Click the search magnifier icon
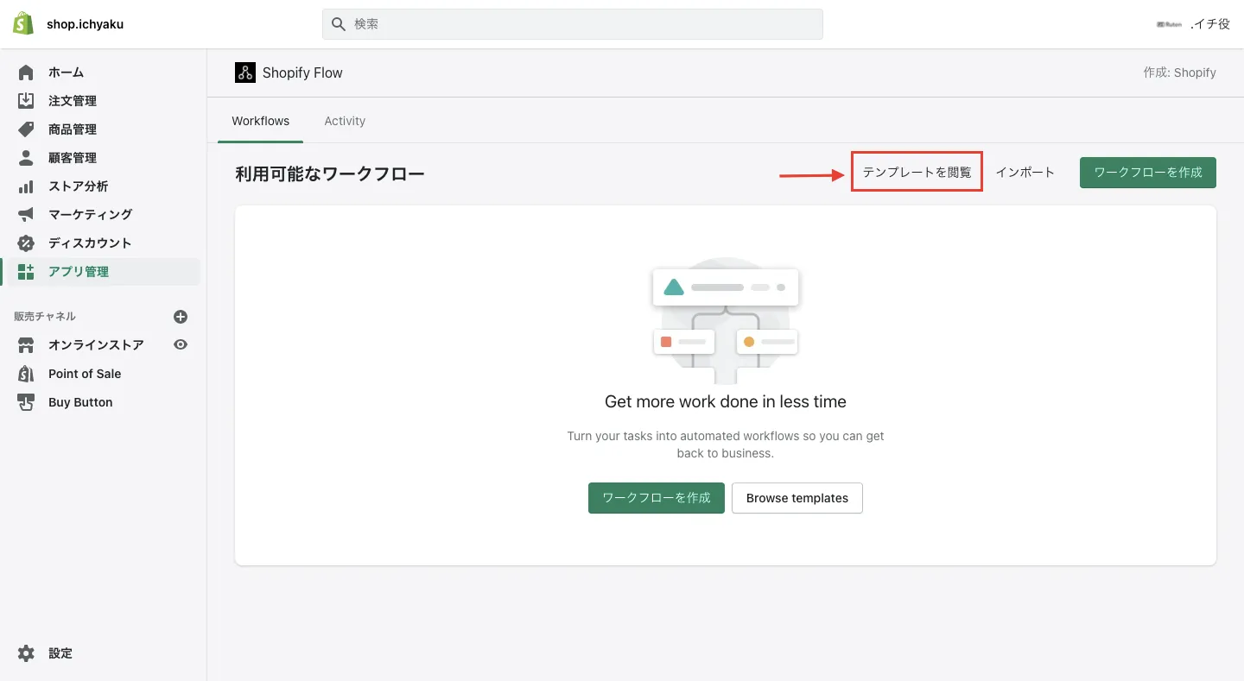This screenshot has width=1244, height=681. pyautogui.click(x=339, y=24)
